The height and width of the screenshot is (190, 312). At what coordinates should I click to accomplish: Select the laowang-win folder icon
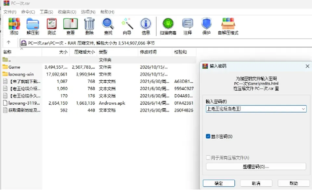point(5,74)
